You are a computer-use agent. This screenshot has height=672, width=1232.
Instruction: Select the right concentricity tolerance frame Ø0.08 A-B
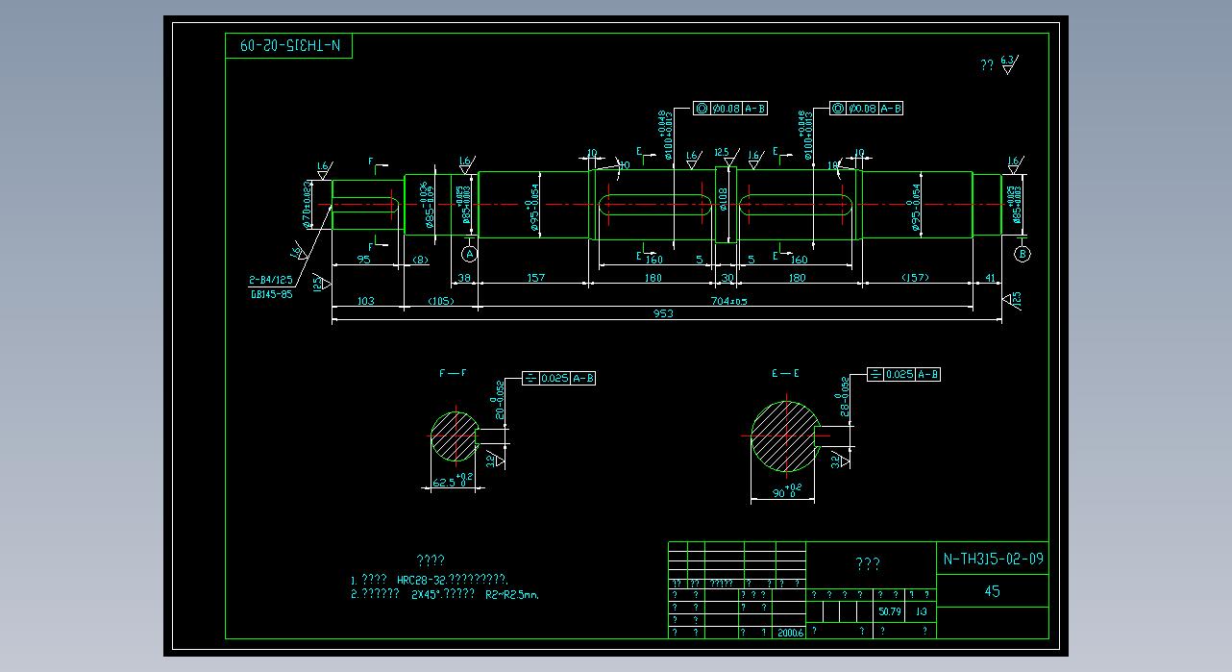coord(866,109)
